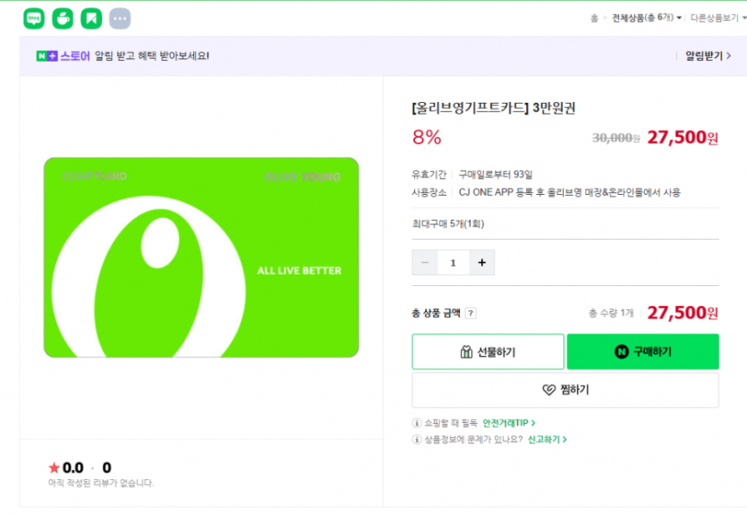This screenshot has height=515, width=747.
Task: Click the 구매하기 purchase button
Action: tap(642, 352)
